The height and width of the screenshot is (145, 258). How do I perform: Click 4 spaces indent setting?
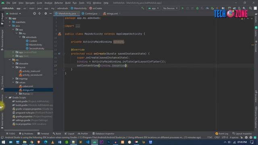pyautogui.click(x=234, y=137)
